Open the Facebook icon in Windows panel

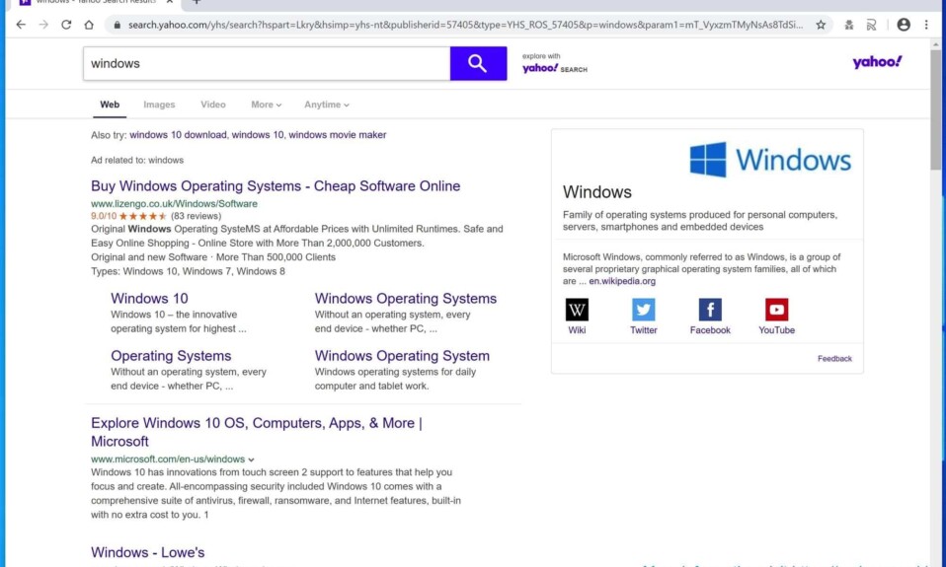pos(710,310)
